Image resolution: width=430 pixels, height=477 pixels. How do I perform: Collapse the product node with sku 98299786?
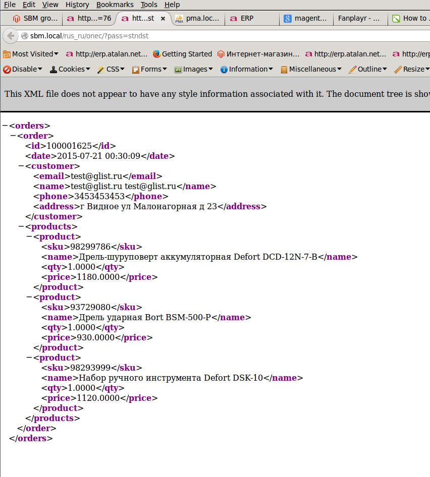(29, 236)
